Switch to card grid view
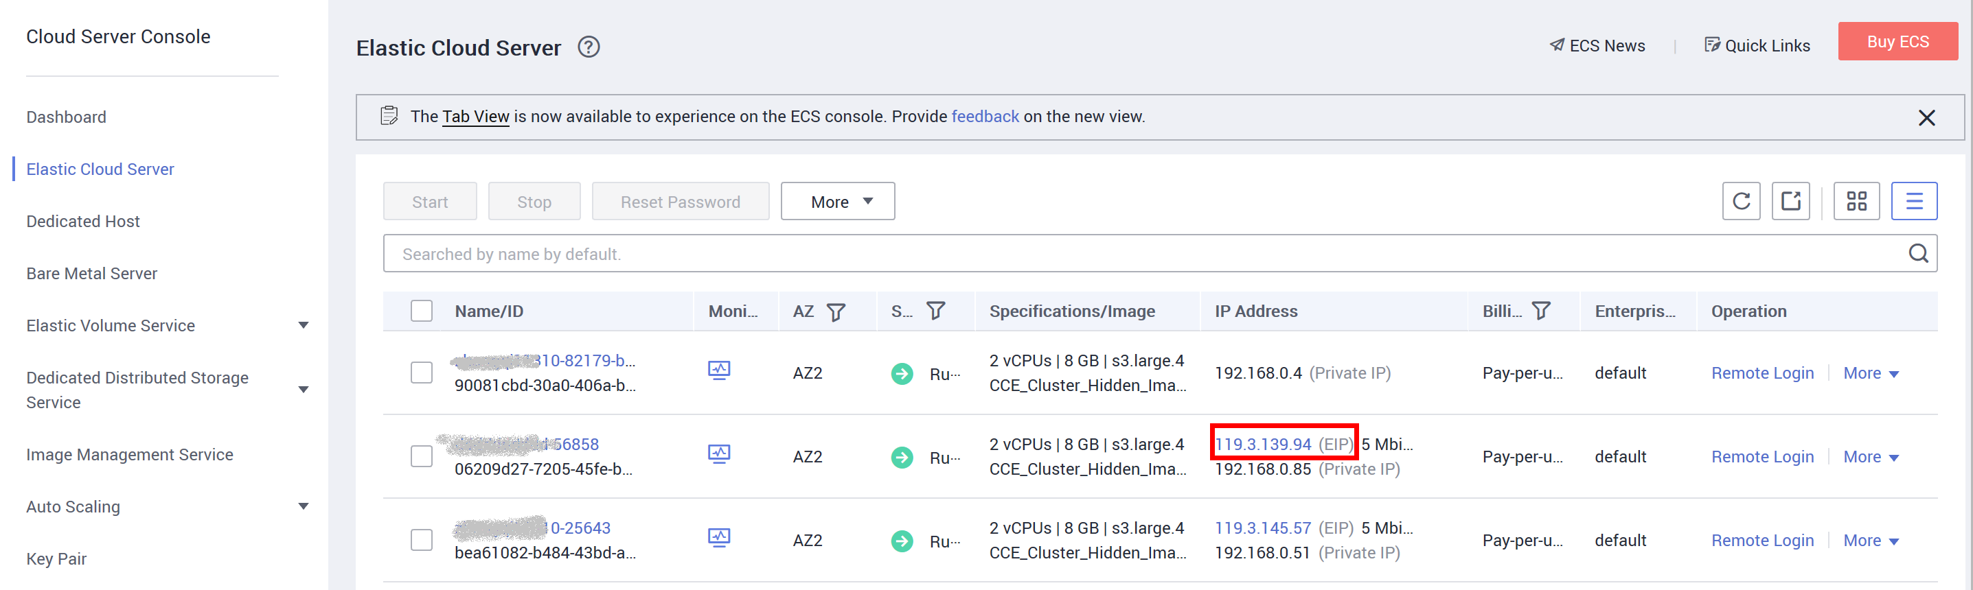Image resolution: width=1973 pixels, height=590 pixels. click(1856, 201)
